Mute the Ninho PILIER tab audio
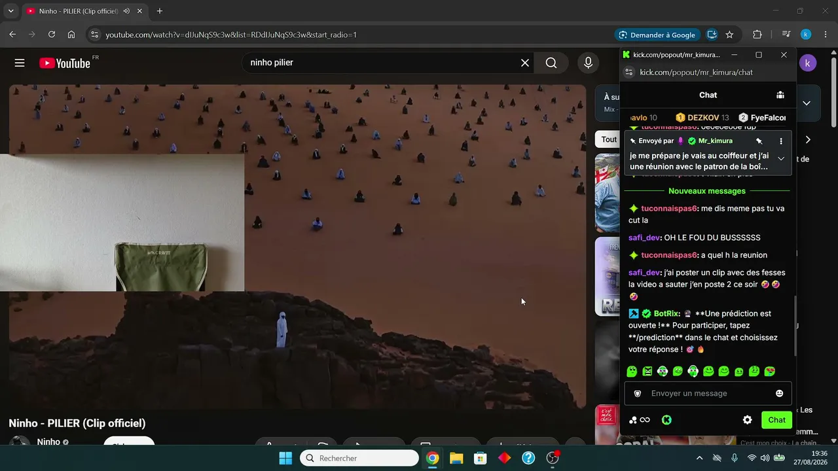Viewport: 838px width, 471px height. click(126, 11)
